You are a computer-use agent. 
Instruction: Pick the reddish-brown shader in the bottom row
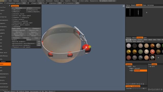tap(129, 57)
